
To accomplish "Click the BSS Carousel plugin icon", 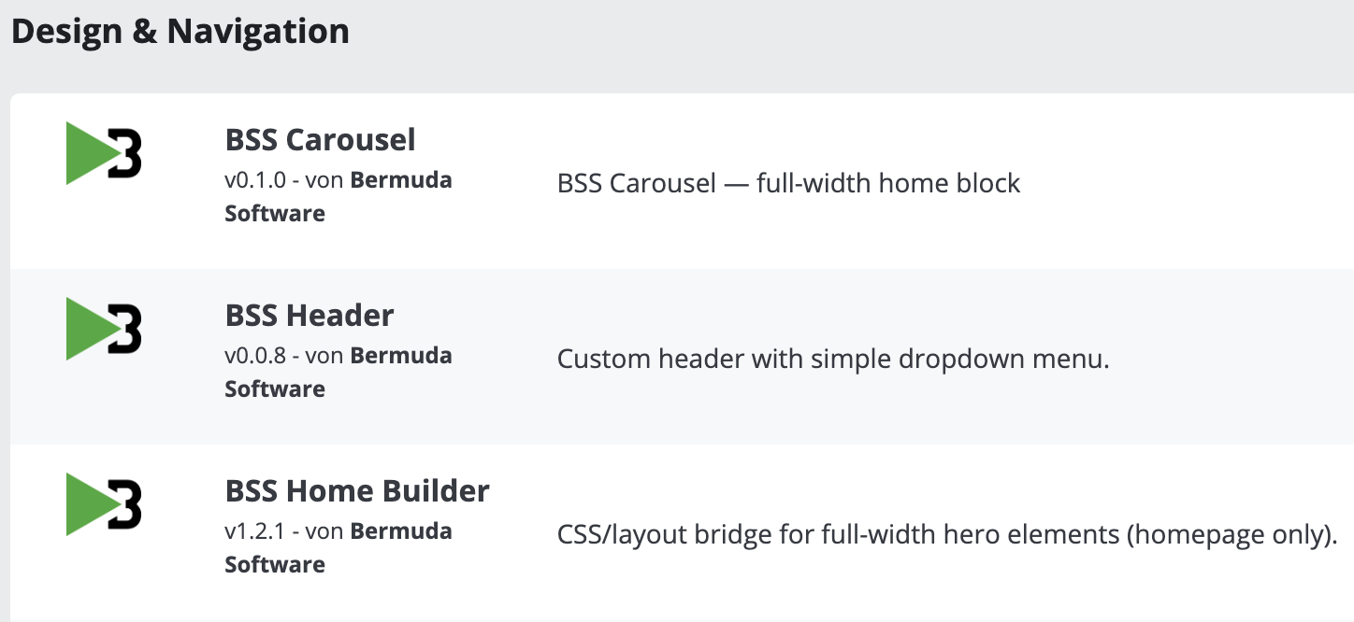I will [103, 152].
